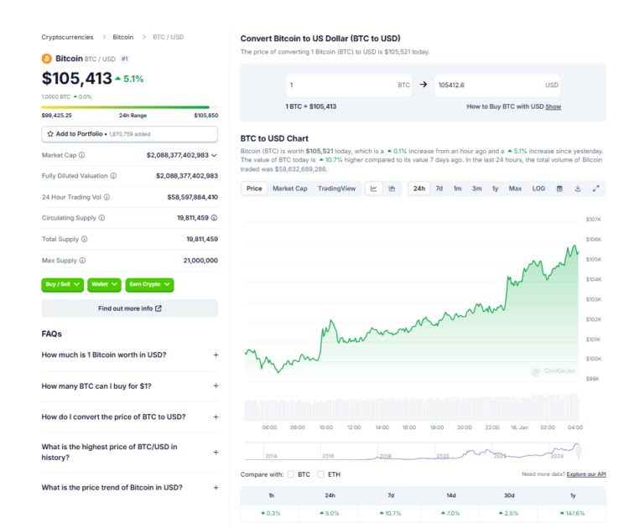Screen dimensions: 629x528
Task: Select 1m chart range
Action: point(457,189)
